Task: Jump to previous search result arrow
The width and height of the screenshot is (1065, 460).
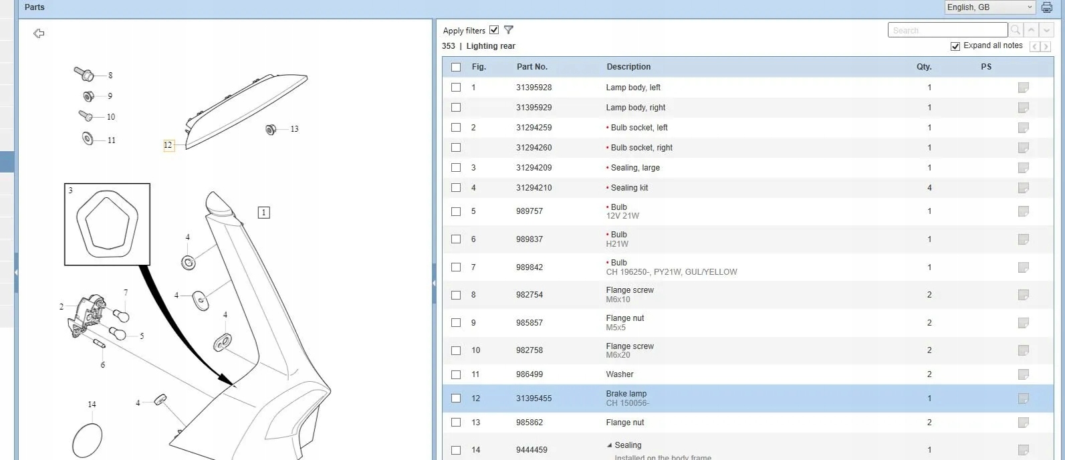Action: (1032, 30)
